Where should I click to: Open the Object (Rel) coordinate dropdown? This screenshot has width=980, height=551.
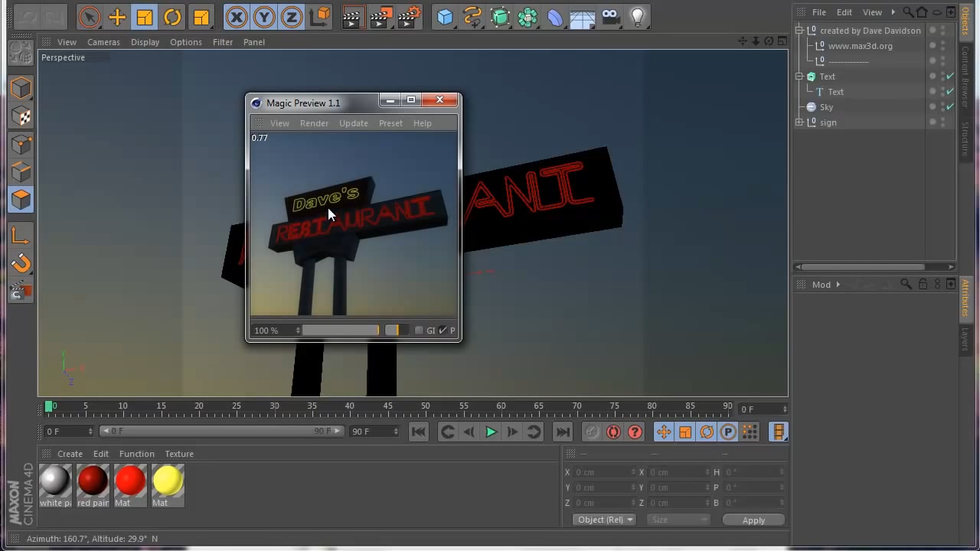click(x=605, y=520)
